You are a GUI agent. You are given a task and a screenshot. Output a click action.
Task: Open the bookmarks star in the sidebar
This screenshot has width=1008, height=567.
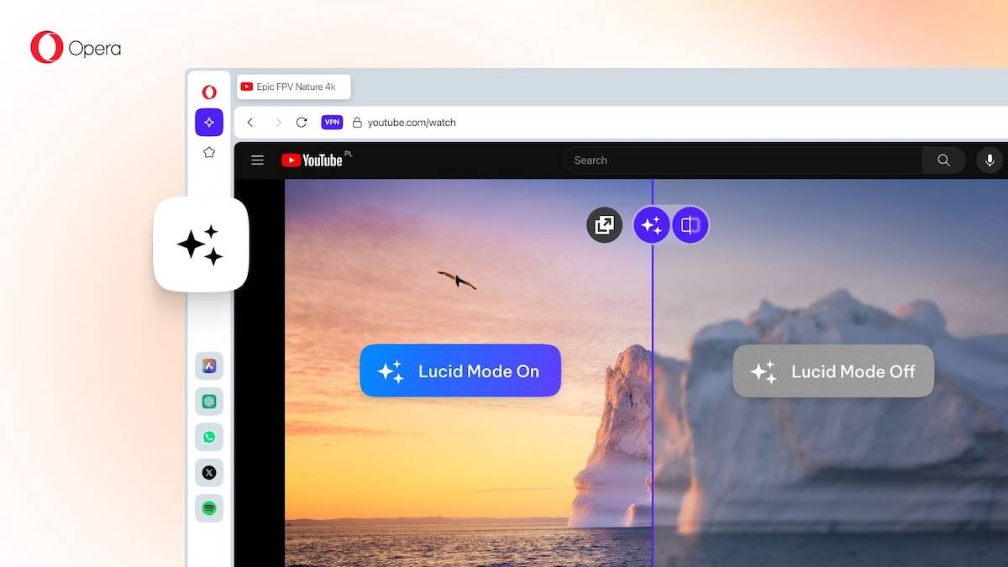[209, 152]
